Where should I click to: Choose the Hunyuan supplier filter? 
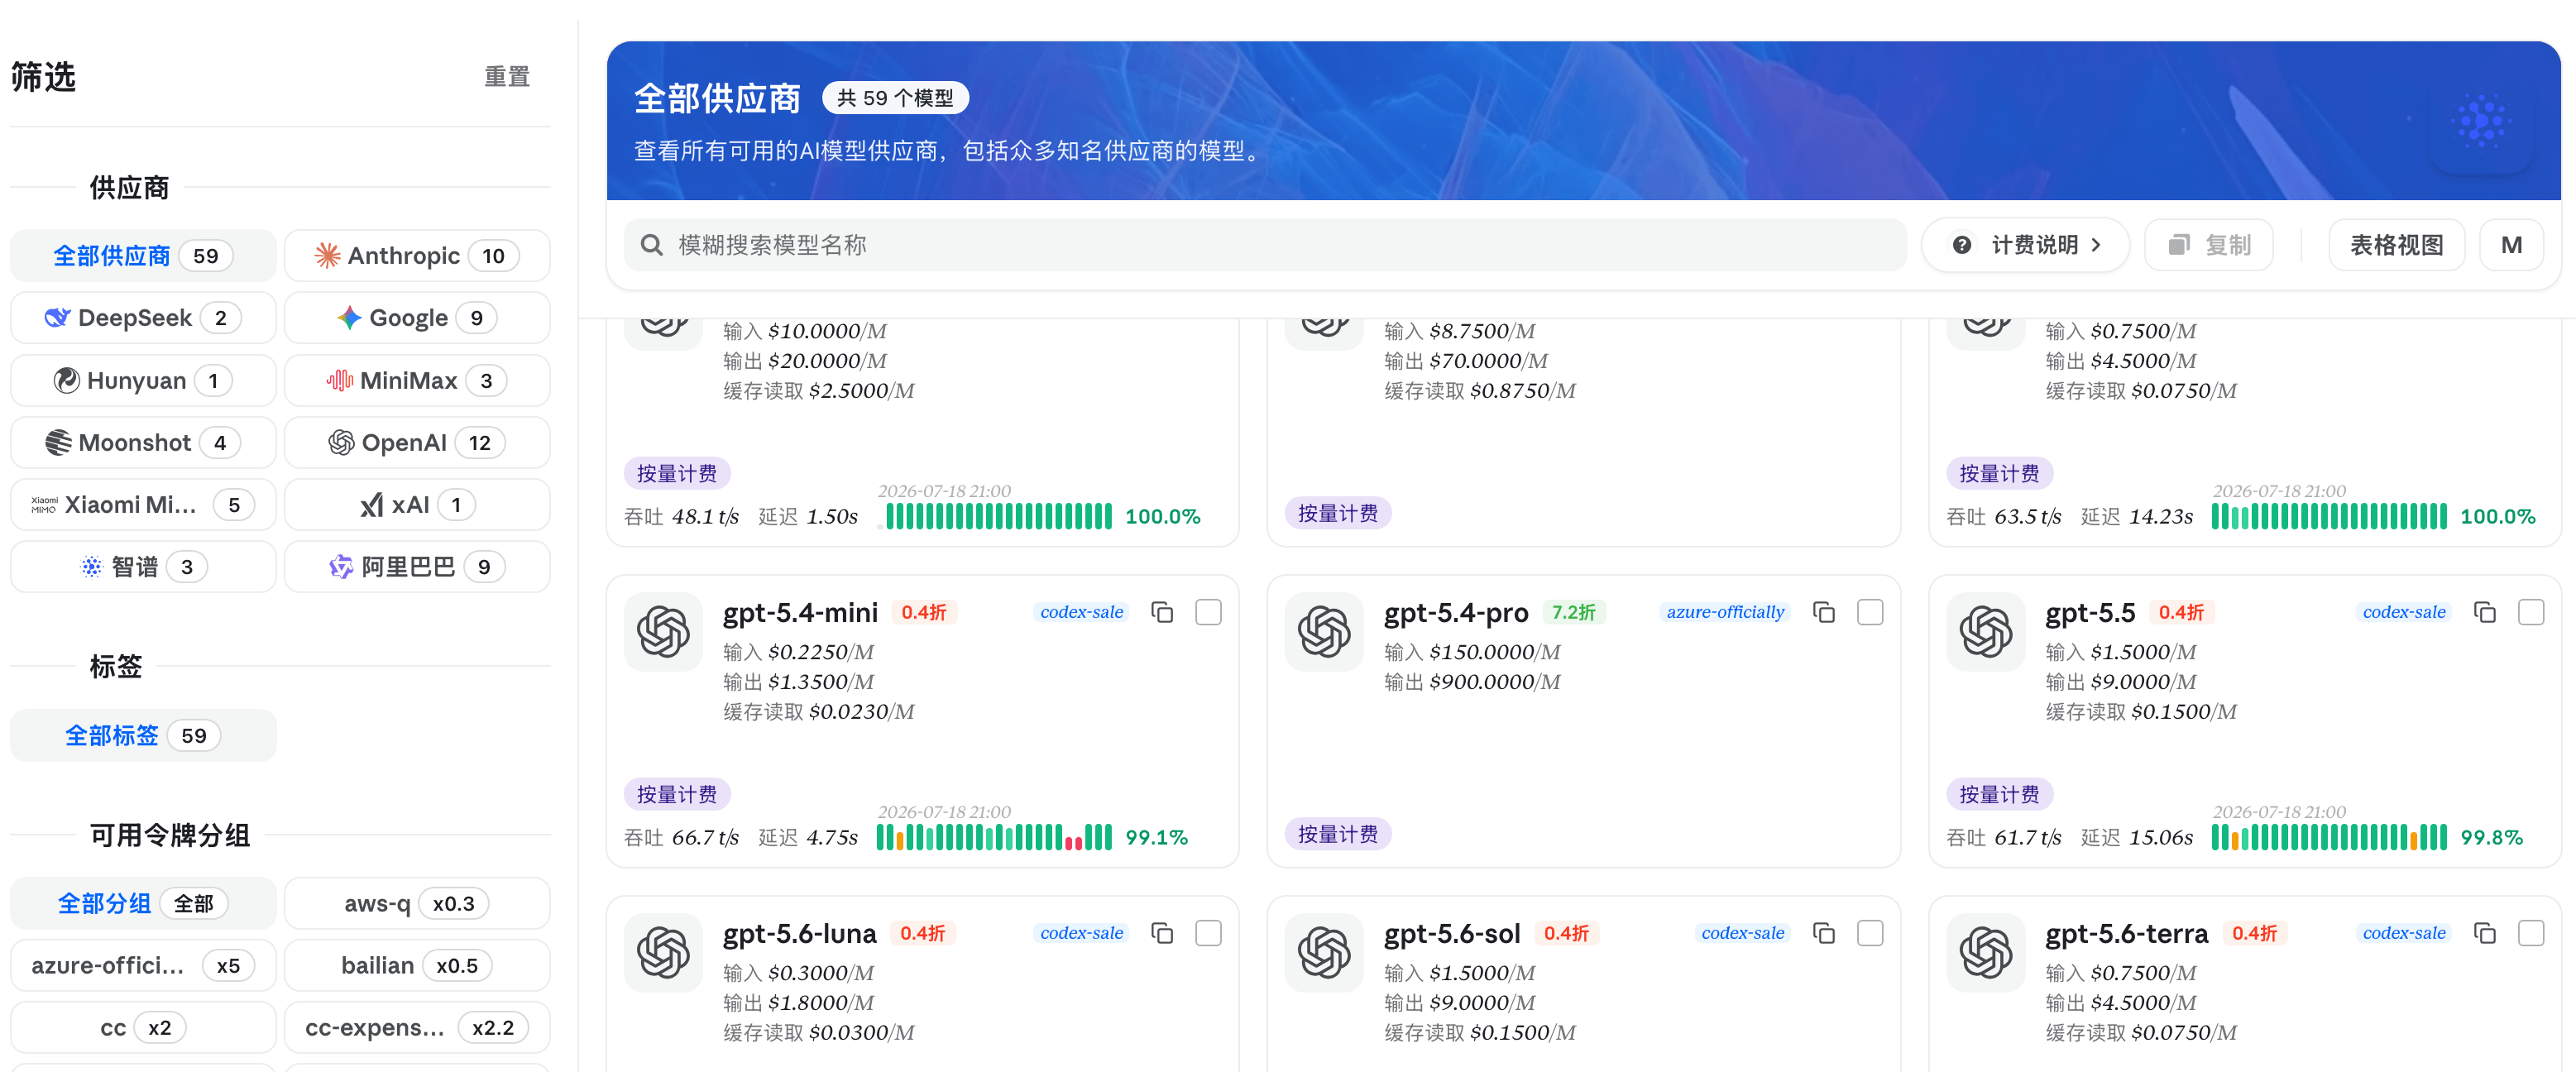click(143, 381)
